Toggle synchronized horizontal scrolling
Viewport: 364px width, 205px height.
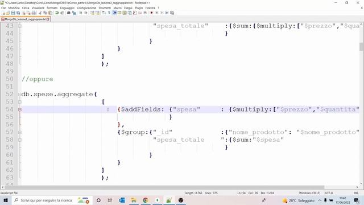[97, 13]
